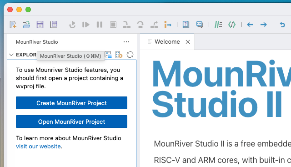
Task: Click the stop debug toolbar icon
Action: [x=113, y=25]
